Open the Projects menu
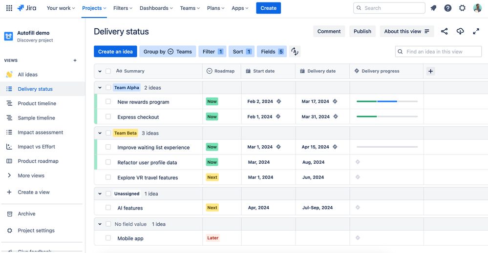488x253 pixels. [94, 8]
